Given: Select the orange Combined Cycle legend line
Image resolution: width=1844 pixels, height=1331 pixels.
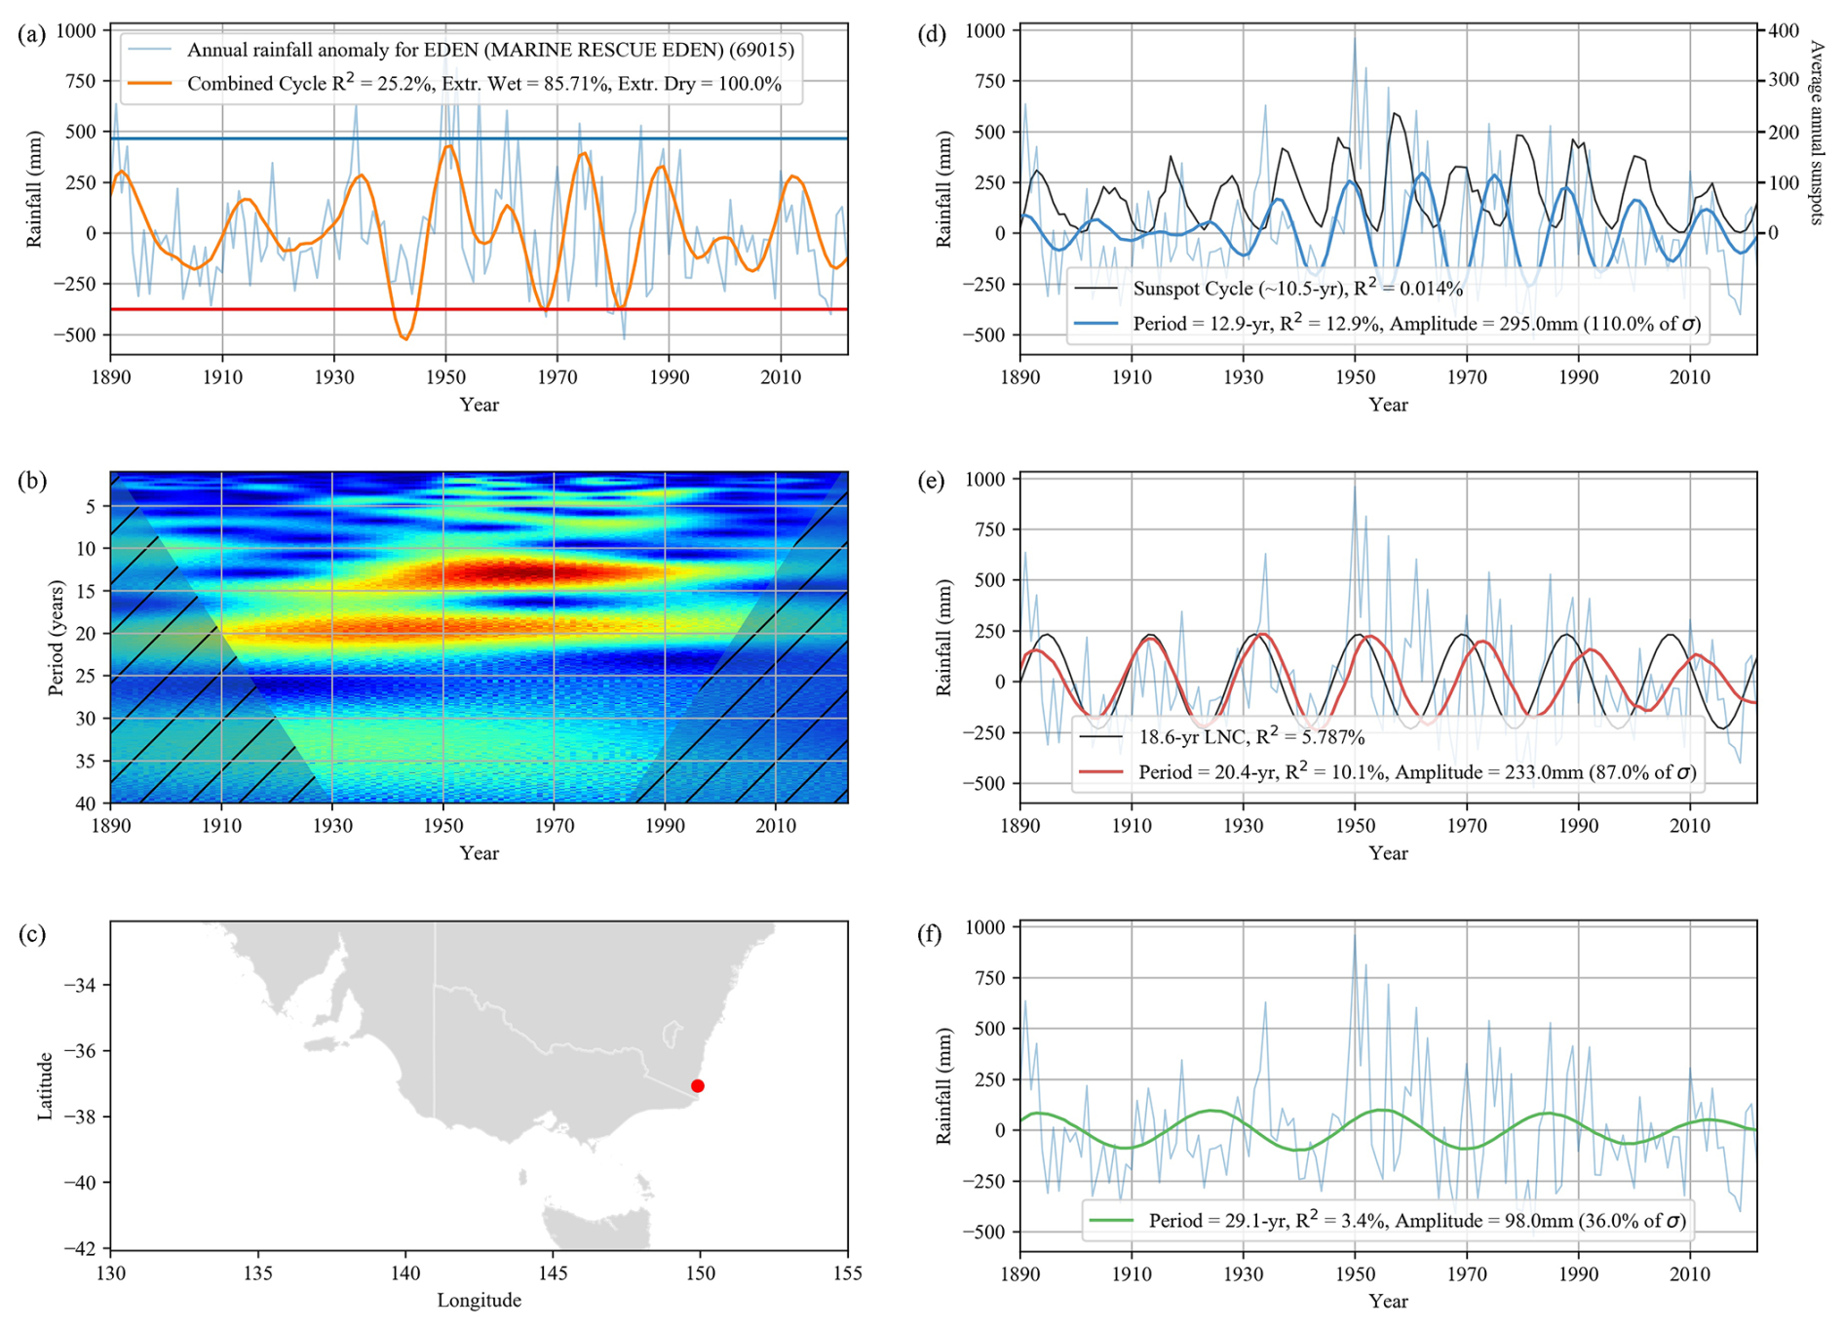Looking at the screenshot, I should tap(150, 84).
